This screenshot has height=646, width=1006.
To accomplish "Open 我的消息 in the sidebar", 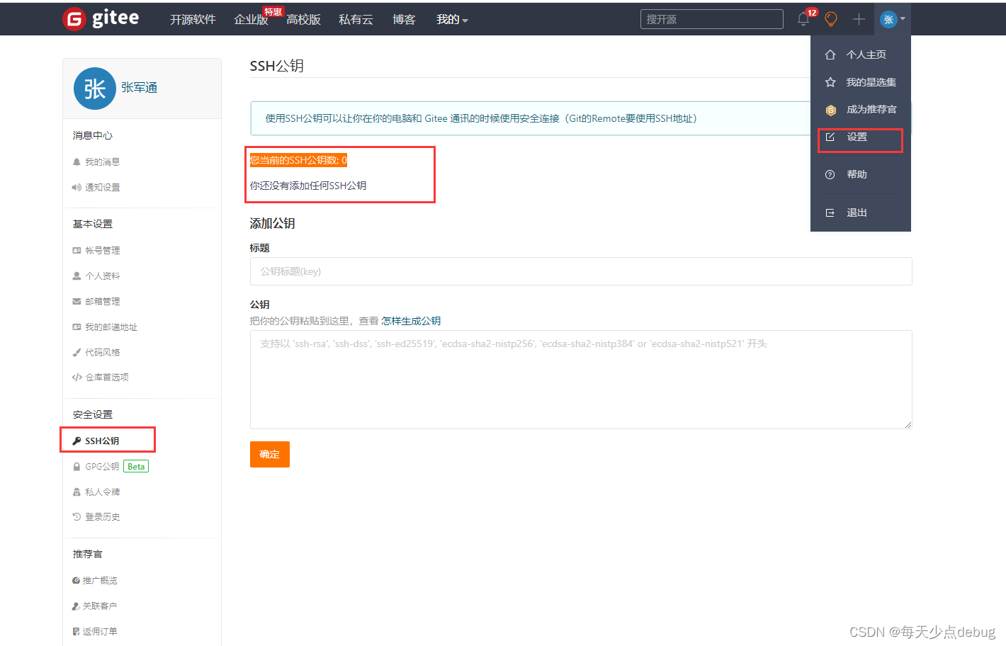I will [103, 162].
